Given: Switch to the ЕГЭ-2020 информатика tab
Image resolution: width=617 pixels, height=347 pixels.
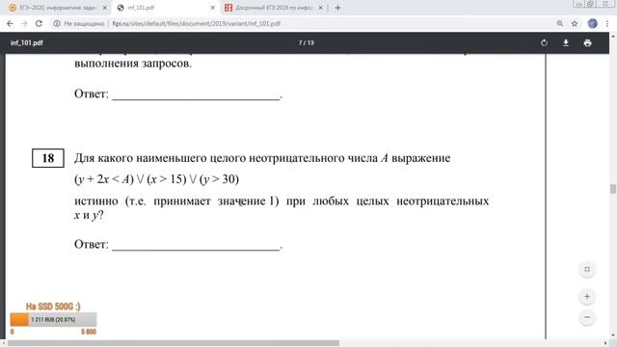Looking at the screenshot, I should pos(58,8).
